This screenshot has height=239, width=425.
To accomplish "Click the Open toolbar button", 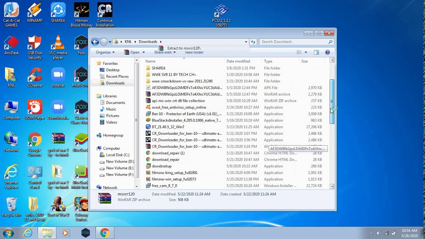I will click(131, 52).
